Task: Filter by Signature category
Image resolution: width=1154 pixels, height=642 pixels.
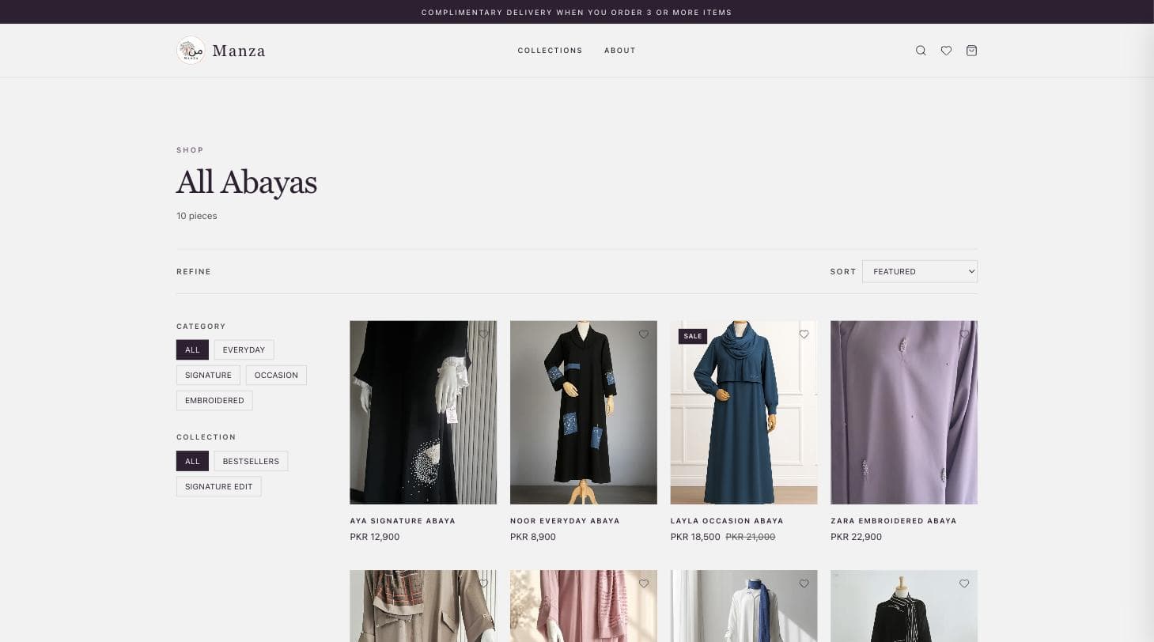Action: [208, 376]
